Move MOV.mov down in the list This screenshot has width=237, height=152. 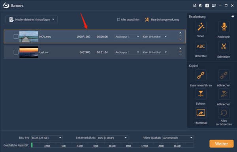coord(181,39)
